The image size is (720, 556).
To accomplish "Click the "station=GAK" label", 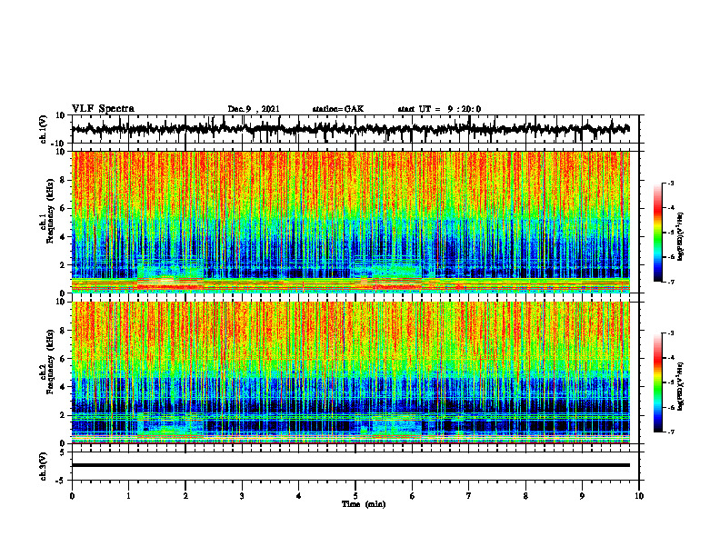I will pos(338,109).
